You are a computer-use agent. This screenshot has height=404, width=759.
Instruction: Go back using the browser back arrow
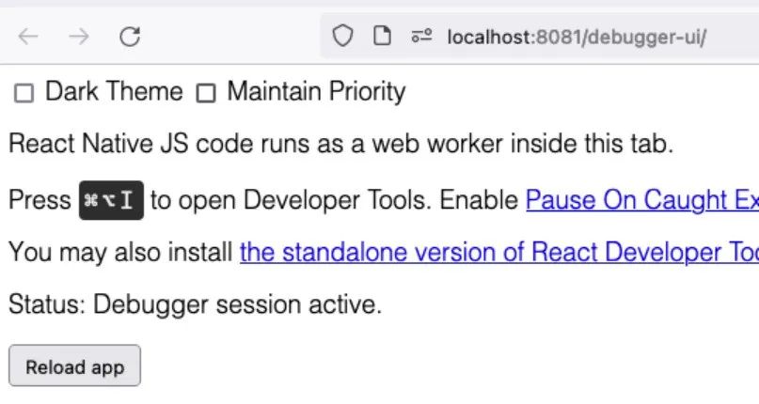pos(28,37)
